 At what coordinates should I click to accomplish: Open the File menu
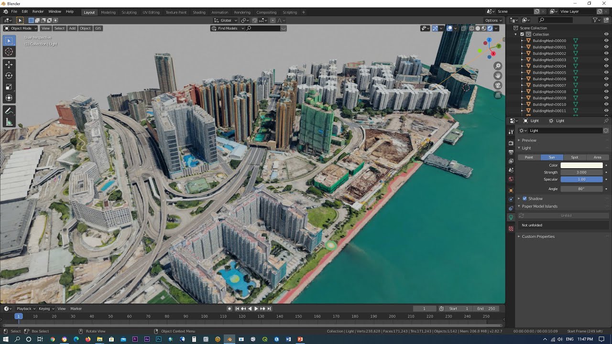click(14, 11)
